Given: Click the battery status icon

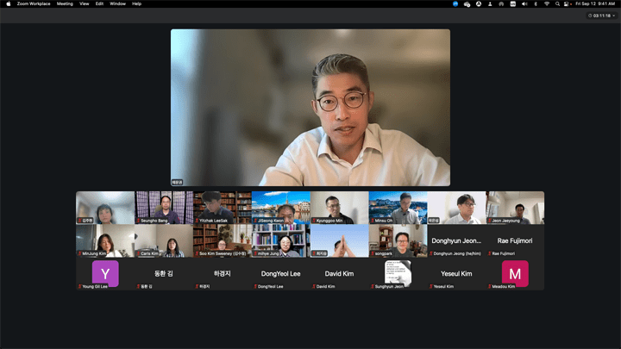Looking at the screenshot, I should point(512,3).
